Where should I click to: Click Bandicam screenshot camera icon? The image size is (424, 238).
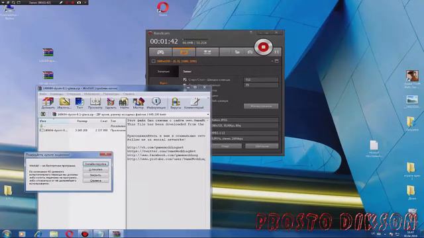tap(250, 52)
